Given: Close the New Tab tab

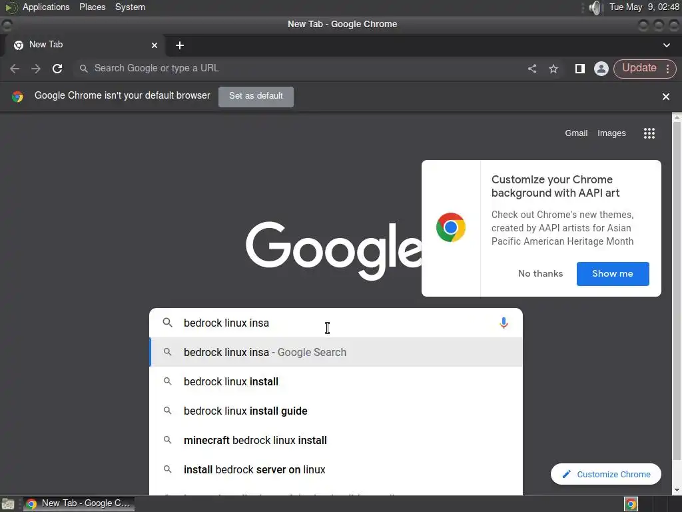Looking at the screenshot, I should point(155,45).
